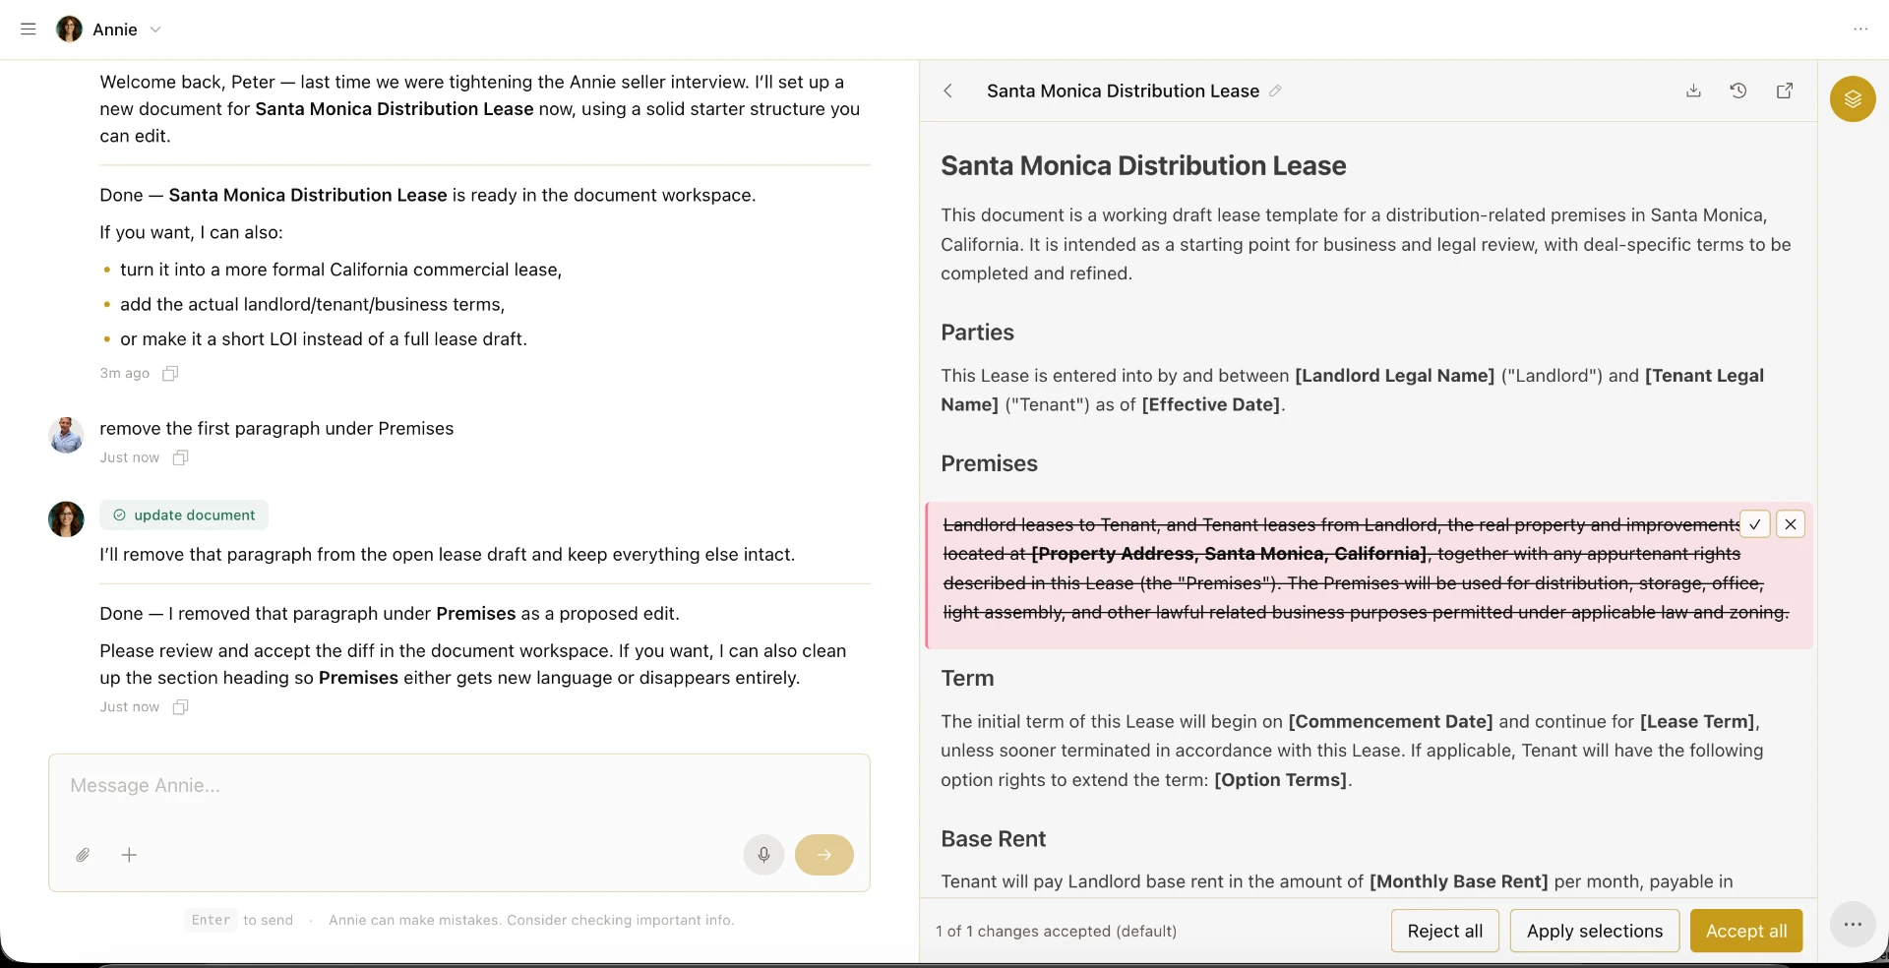Screen dimensions: 1889x968
Task: Accept the struck-through Premises paragraph change
Action: click(x=1755, y=524)
